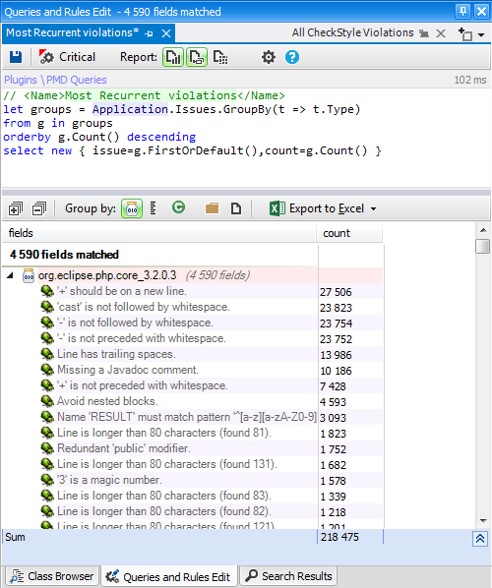This screenshot has height=588, width=492.
Task: Open the Search Results tab
Action: [x=288, y=576]
